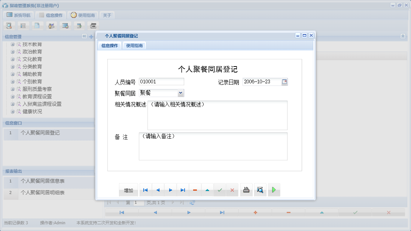The width and height of the screenshot is (411, 231).
Task: Confirm changes with the green checkmark icon
Action: pyautogui.click(x=220, y=190)
